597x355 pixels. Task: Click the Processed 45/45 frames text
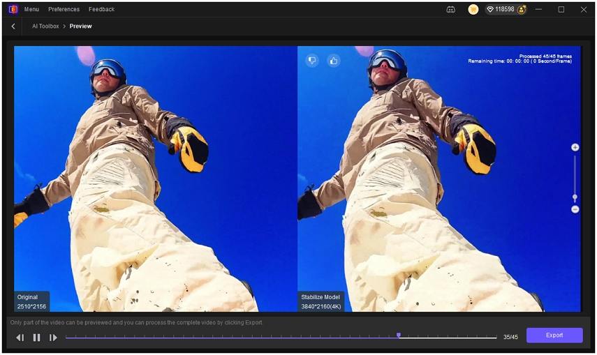[545, 56]
